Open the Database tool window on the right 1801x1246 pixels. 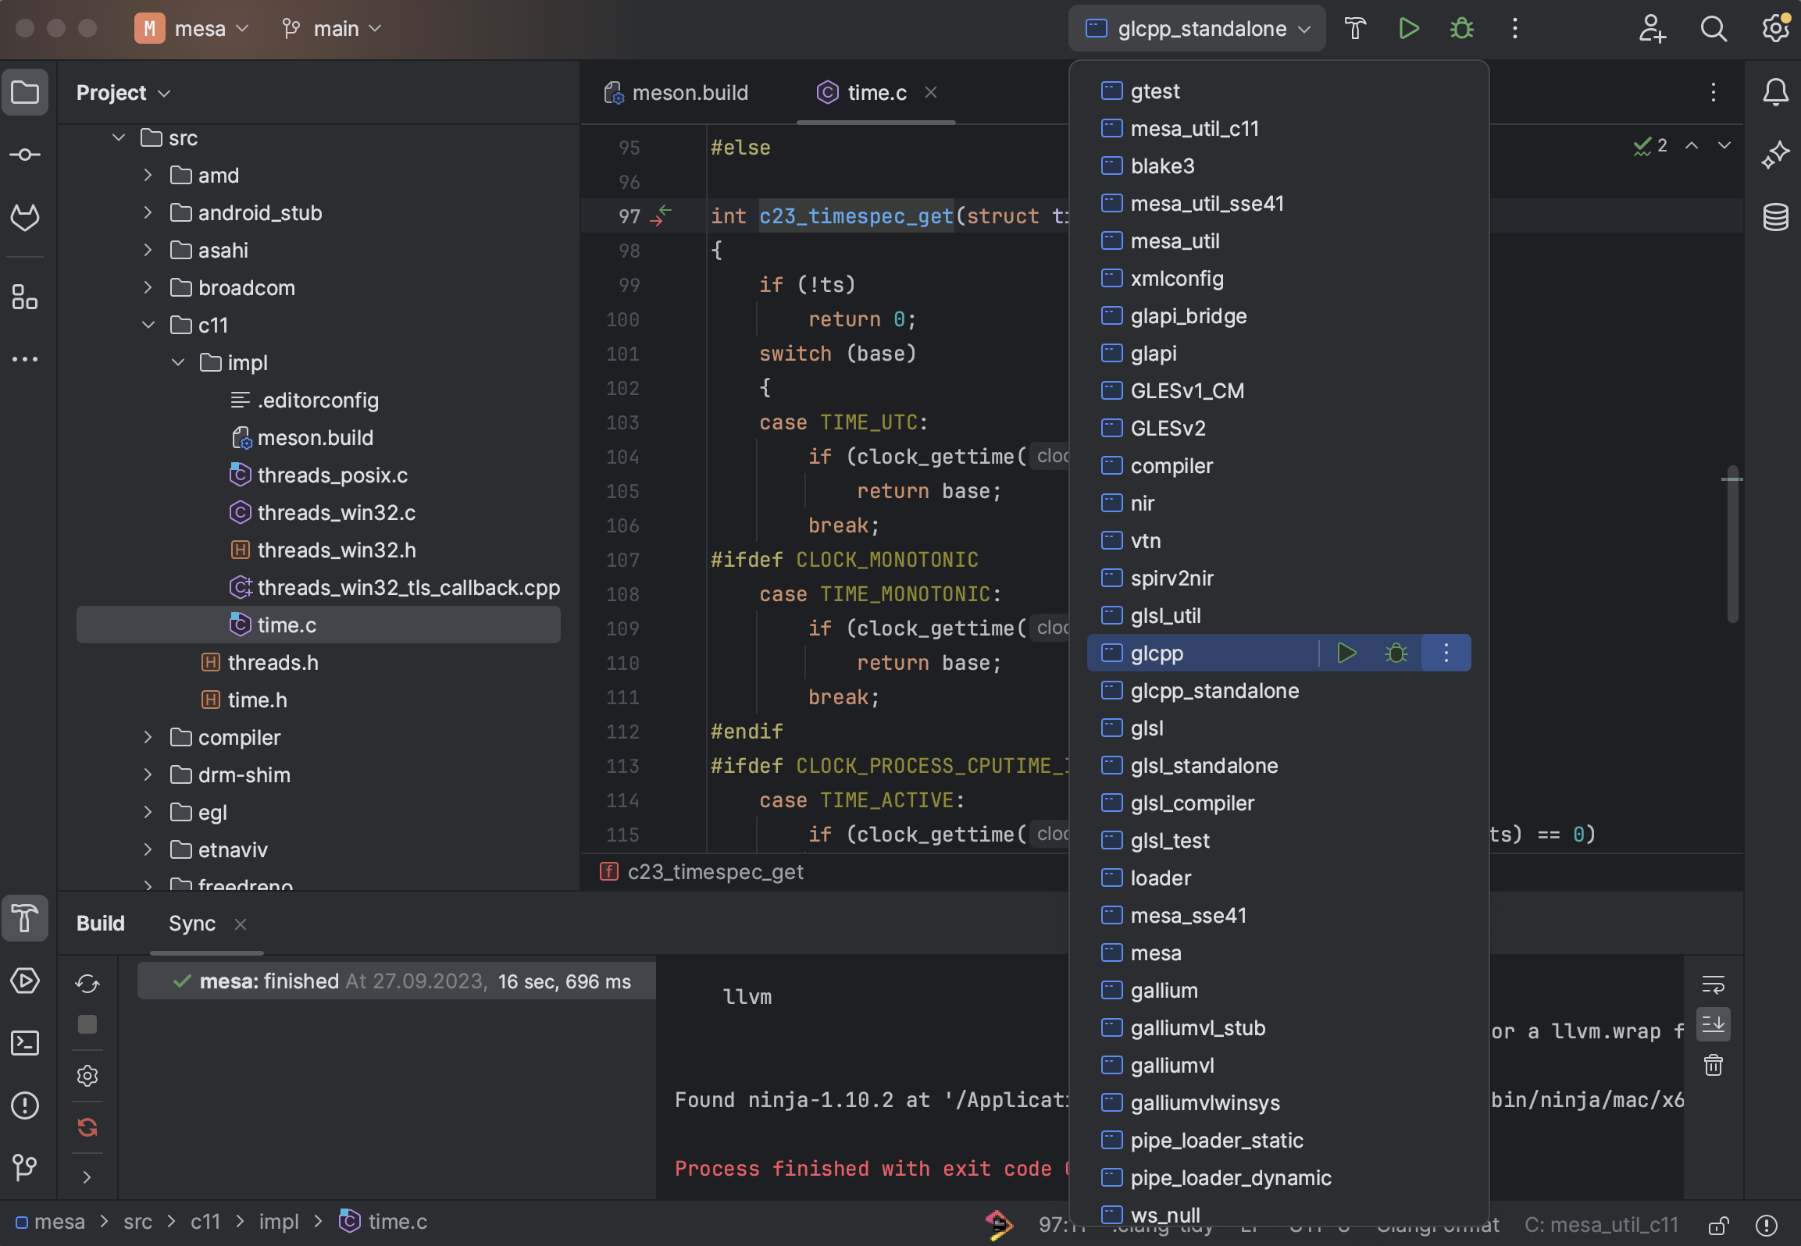coord(1775,217)
